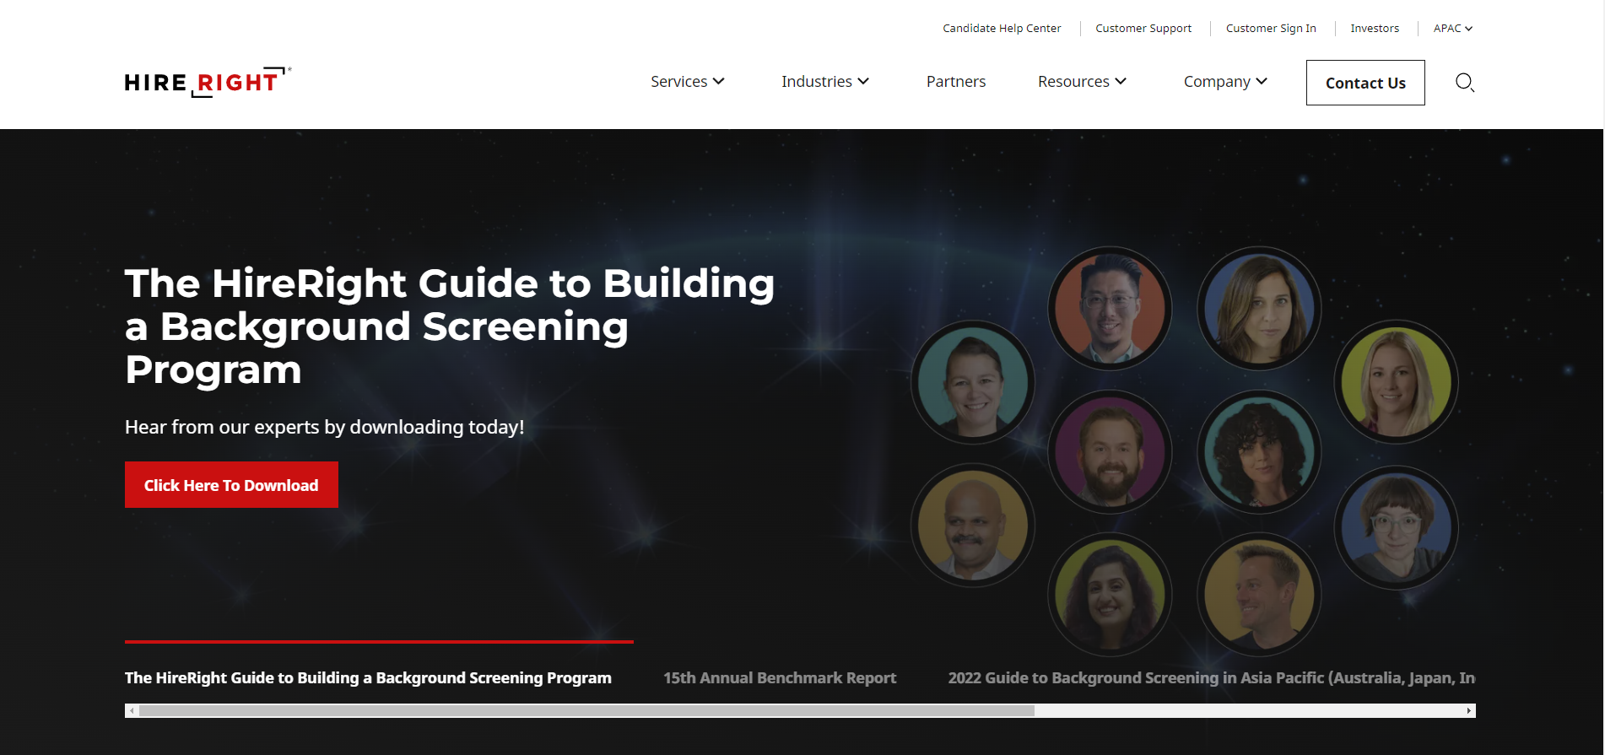
Task: Click the horizontal scrollbar right arrow
Action: point(1469,711)
